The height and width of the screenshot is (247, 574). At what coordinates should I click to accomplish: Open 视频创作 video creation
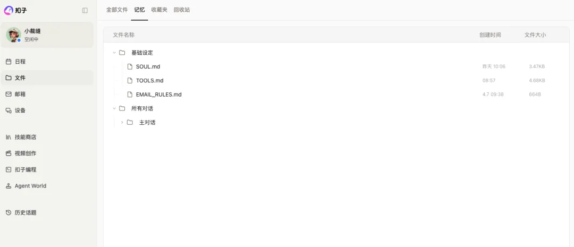click(25, 154)
